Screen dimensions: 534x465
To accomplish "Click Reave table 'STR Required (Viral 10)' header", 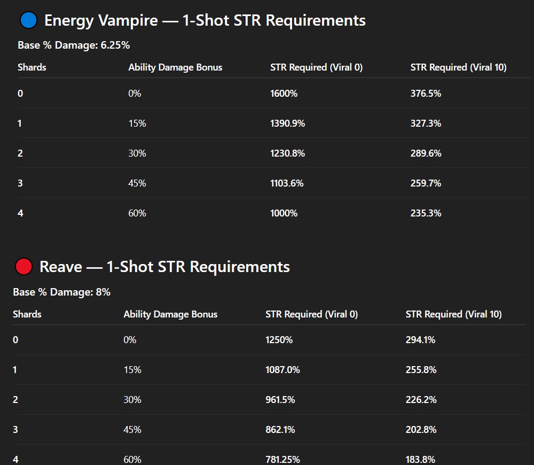I will (x=453, y=314).
